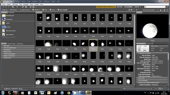The height and width of the screenshot is (95, 170).
Task: Open the sort by filename dropdown
Action: coord(149,10)
